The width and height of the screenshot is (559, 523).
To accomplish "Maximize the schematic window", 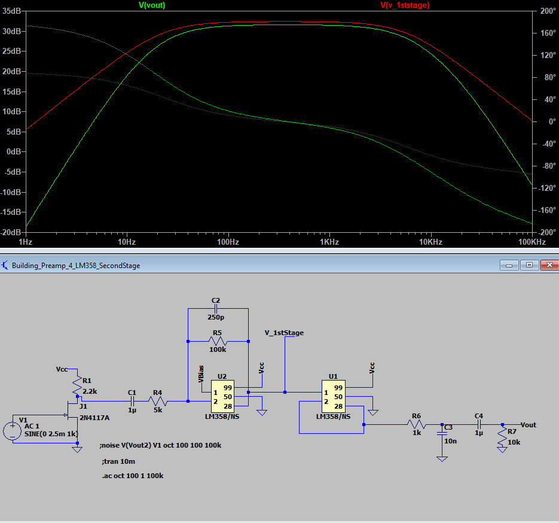I will [x=529, y=265].
